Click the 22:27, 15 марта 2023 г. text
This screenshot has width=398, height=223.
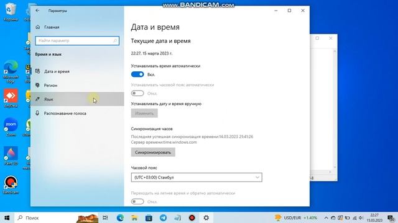(x=152, y=53)
